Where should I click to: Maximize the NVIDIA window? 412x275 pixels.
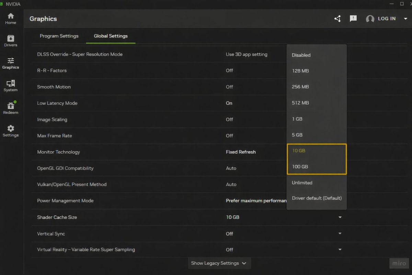pos(402,4)
